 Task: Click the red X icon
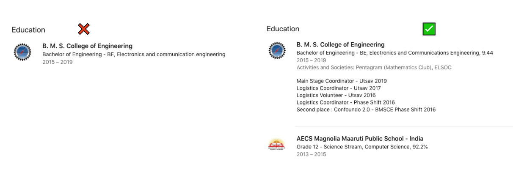84,29
